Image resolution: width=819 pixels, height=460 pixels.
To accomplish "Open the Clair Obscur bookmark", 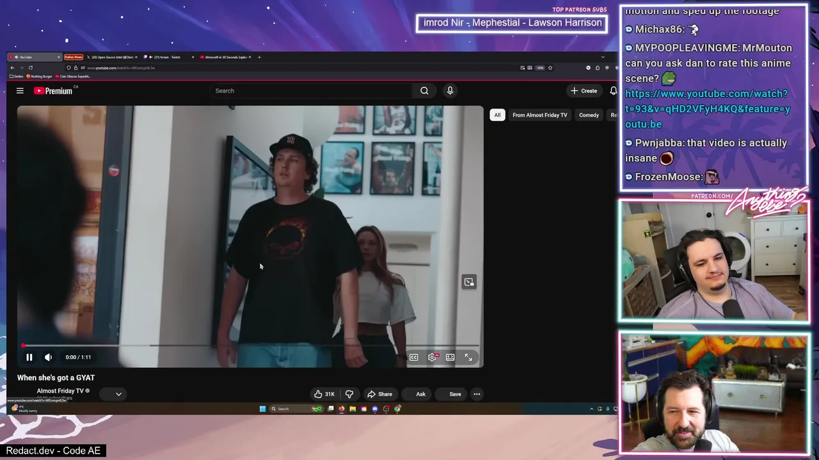I will click(x=74, y=76).
